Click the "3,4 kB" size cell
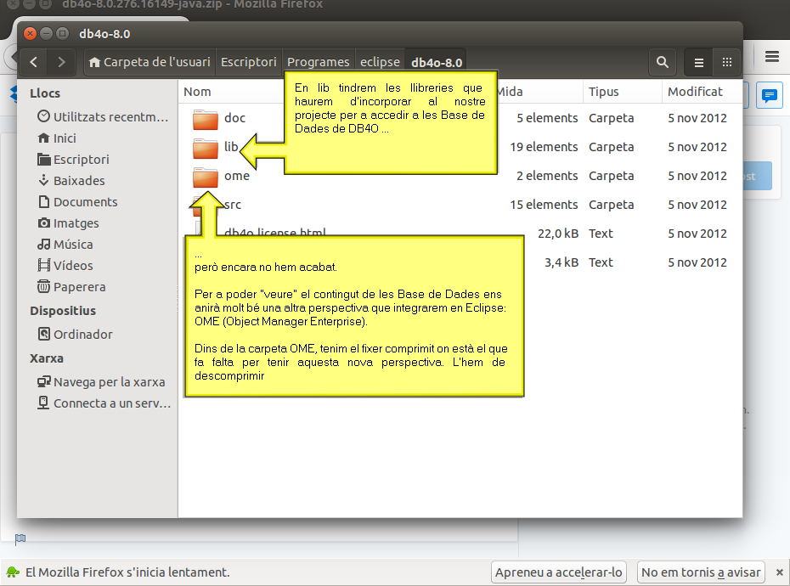790x586 pixels. (x=561, y=262)
